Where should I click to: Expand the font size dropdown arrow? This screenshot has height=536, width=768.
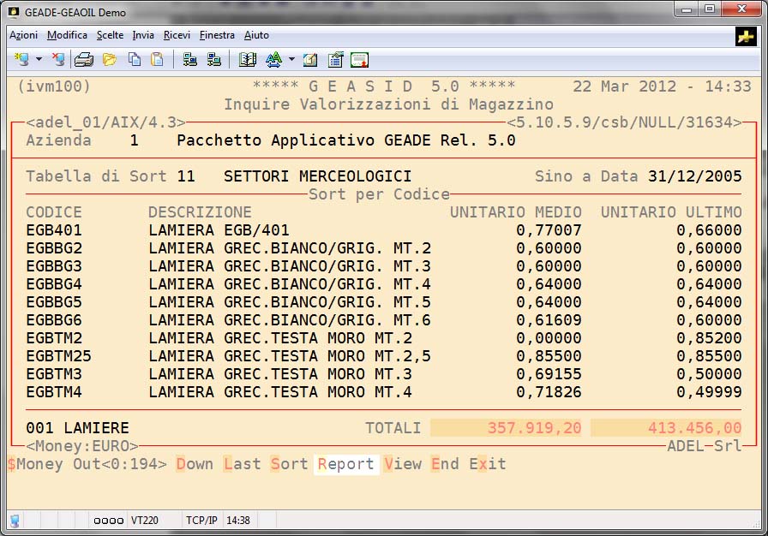(x=291, y=60)
